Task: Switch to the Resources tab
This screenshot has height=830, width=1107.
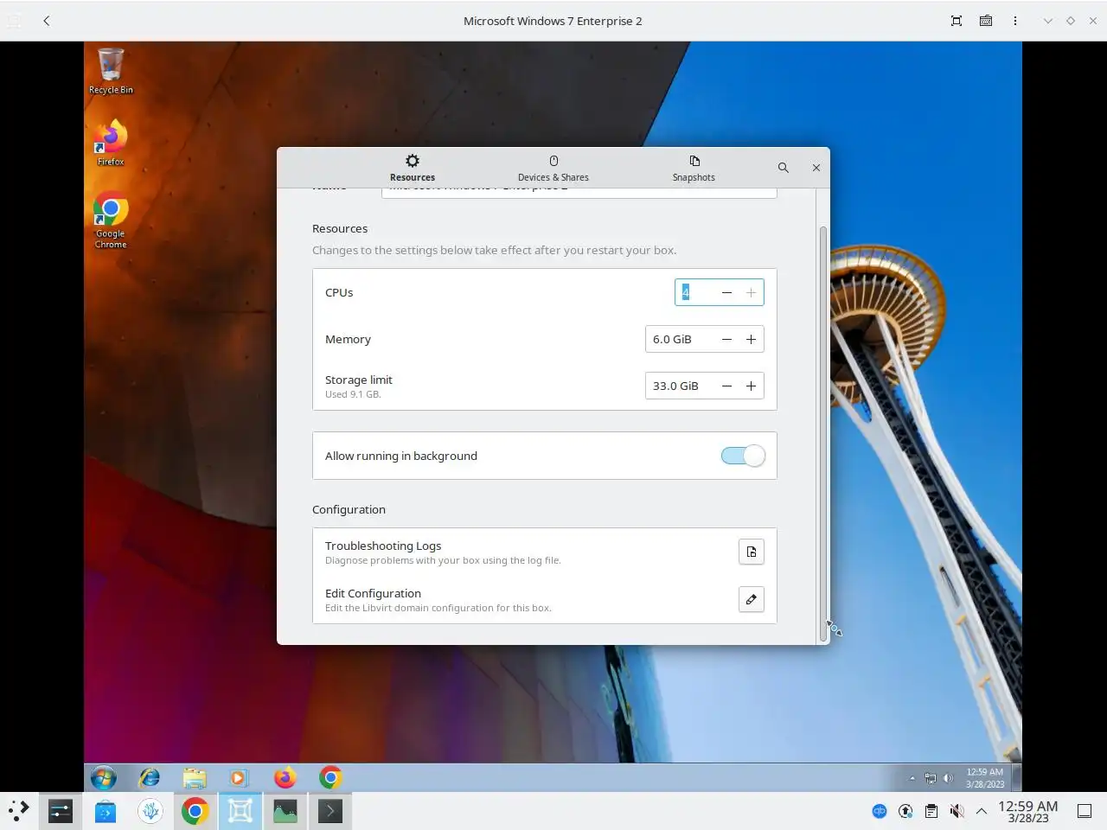Action: point(413,168)
